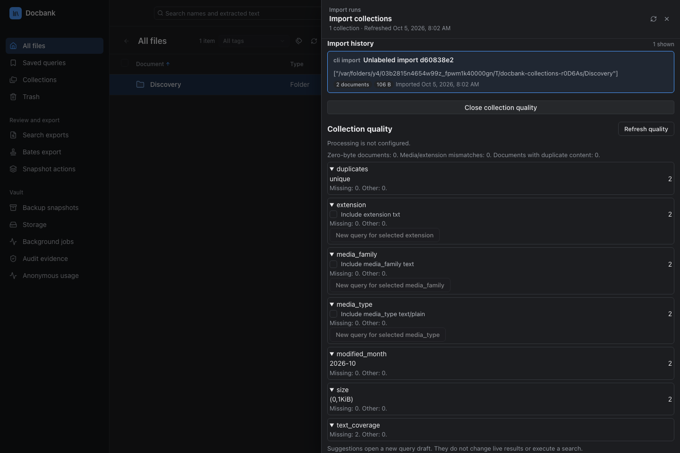This screenshot has height=453, width=680.
Task: Sort by Document column arrow
Action: (x=168, y=64)
